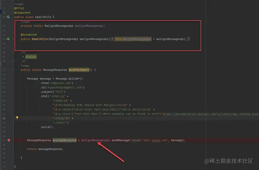Click the autowired gutter icon beside the EmailUtils constructor
The image size is (259, 170).
coord(8,39)
